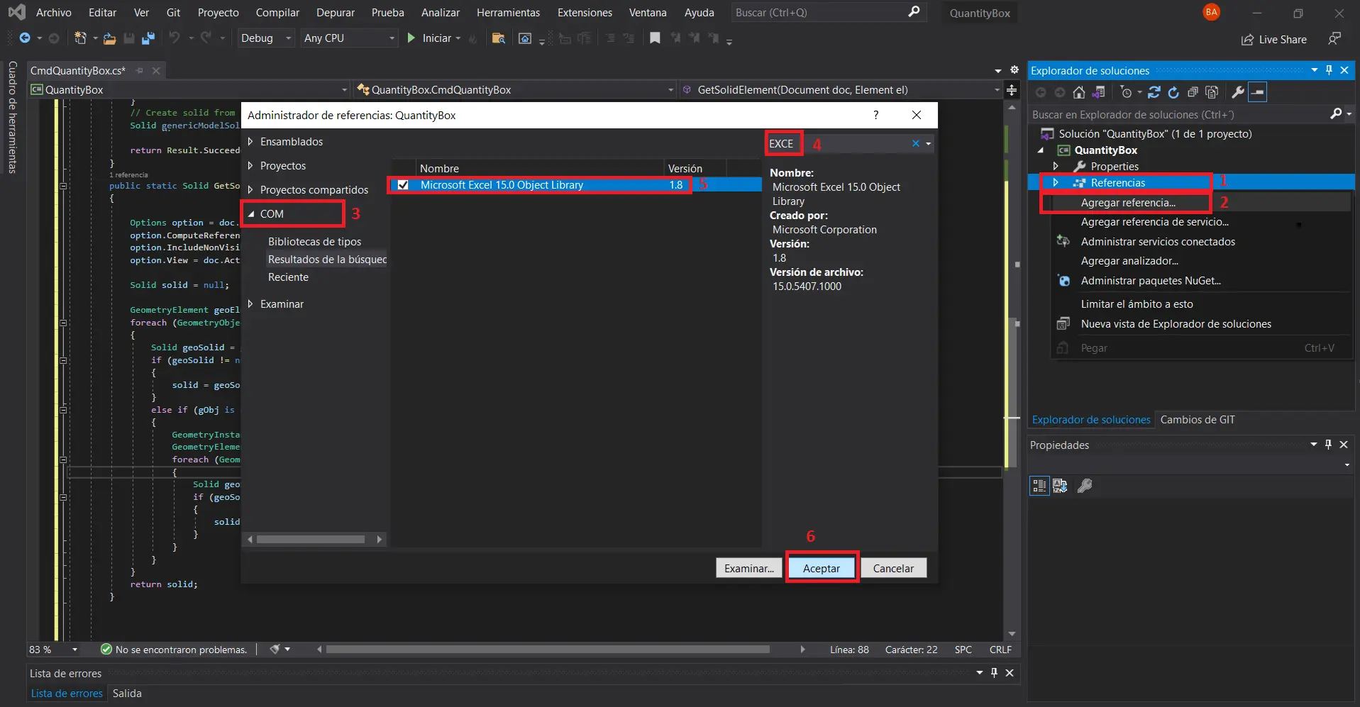Click the Property Pages wrench icon in Propiedades
Screen dimensions: 1360x707
(x=1085, y=486)
